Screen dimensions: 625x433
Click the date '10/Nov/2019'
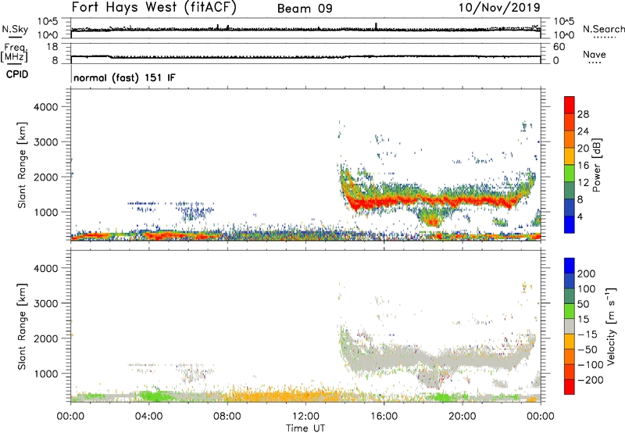(499, 7)
